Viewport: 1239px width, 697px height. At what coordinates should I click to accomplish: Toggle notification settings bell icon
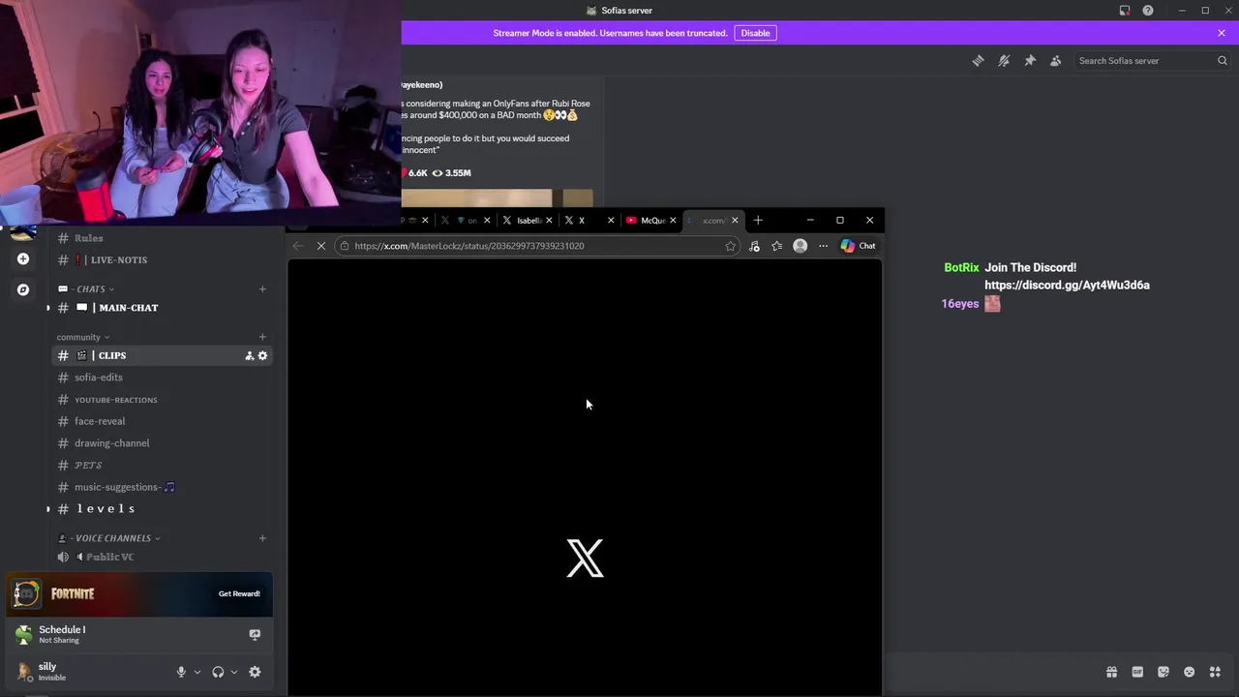click(1004, 60)
